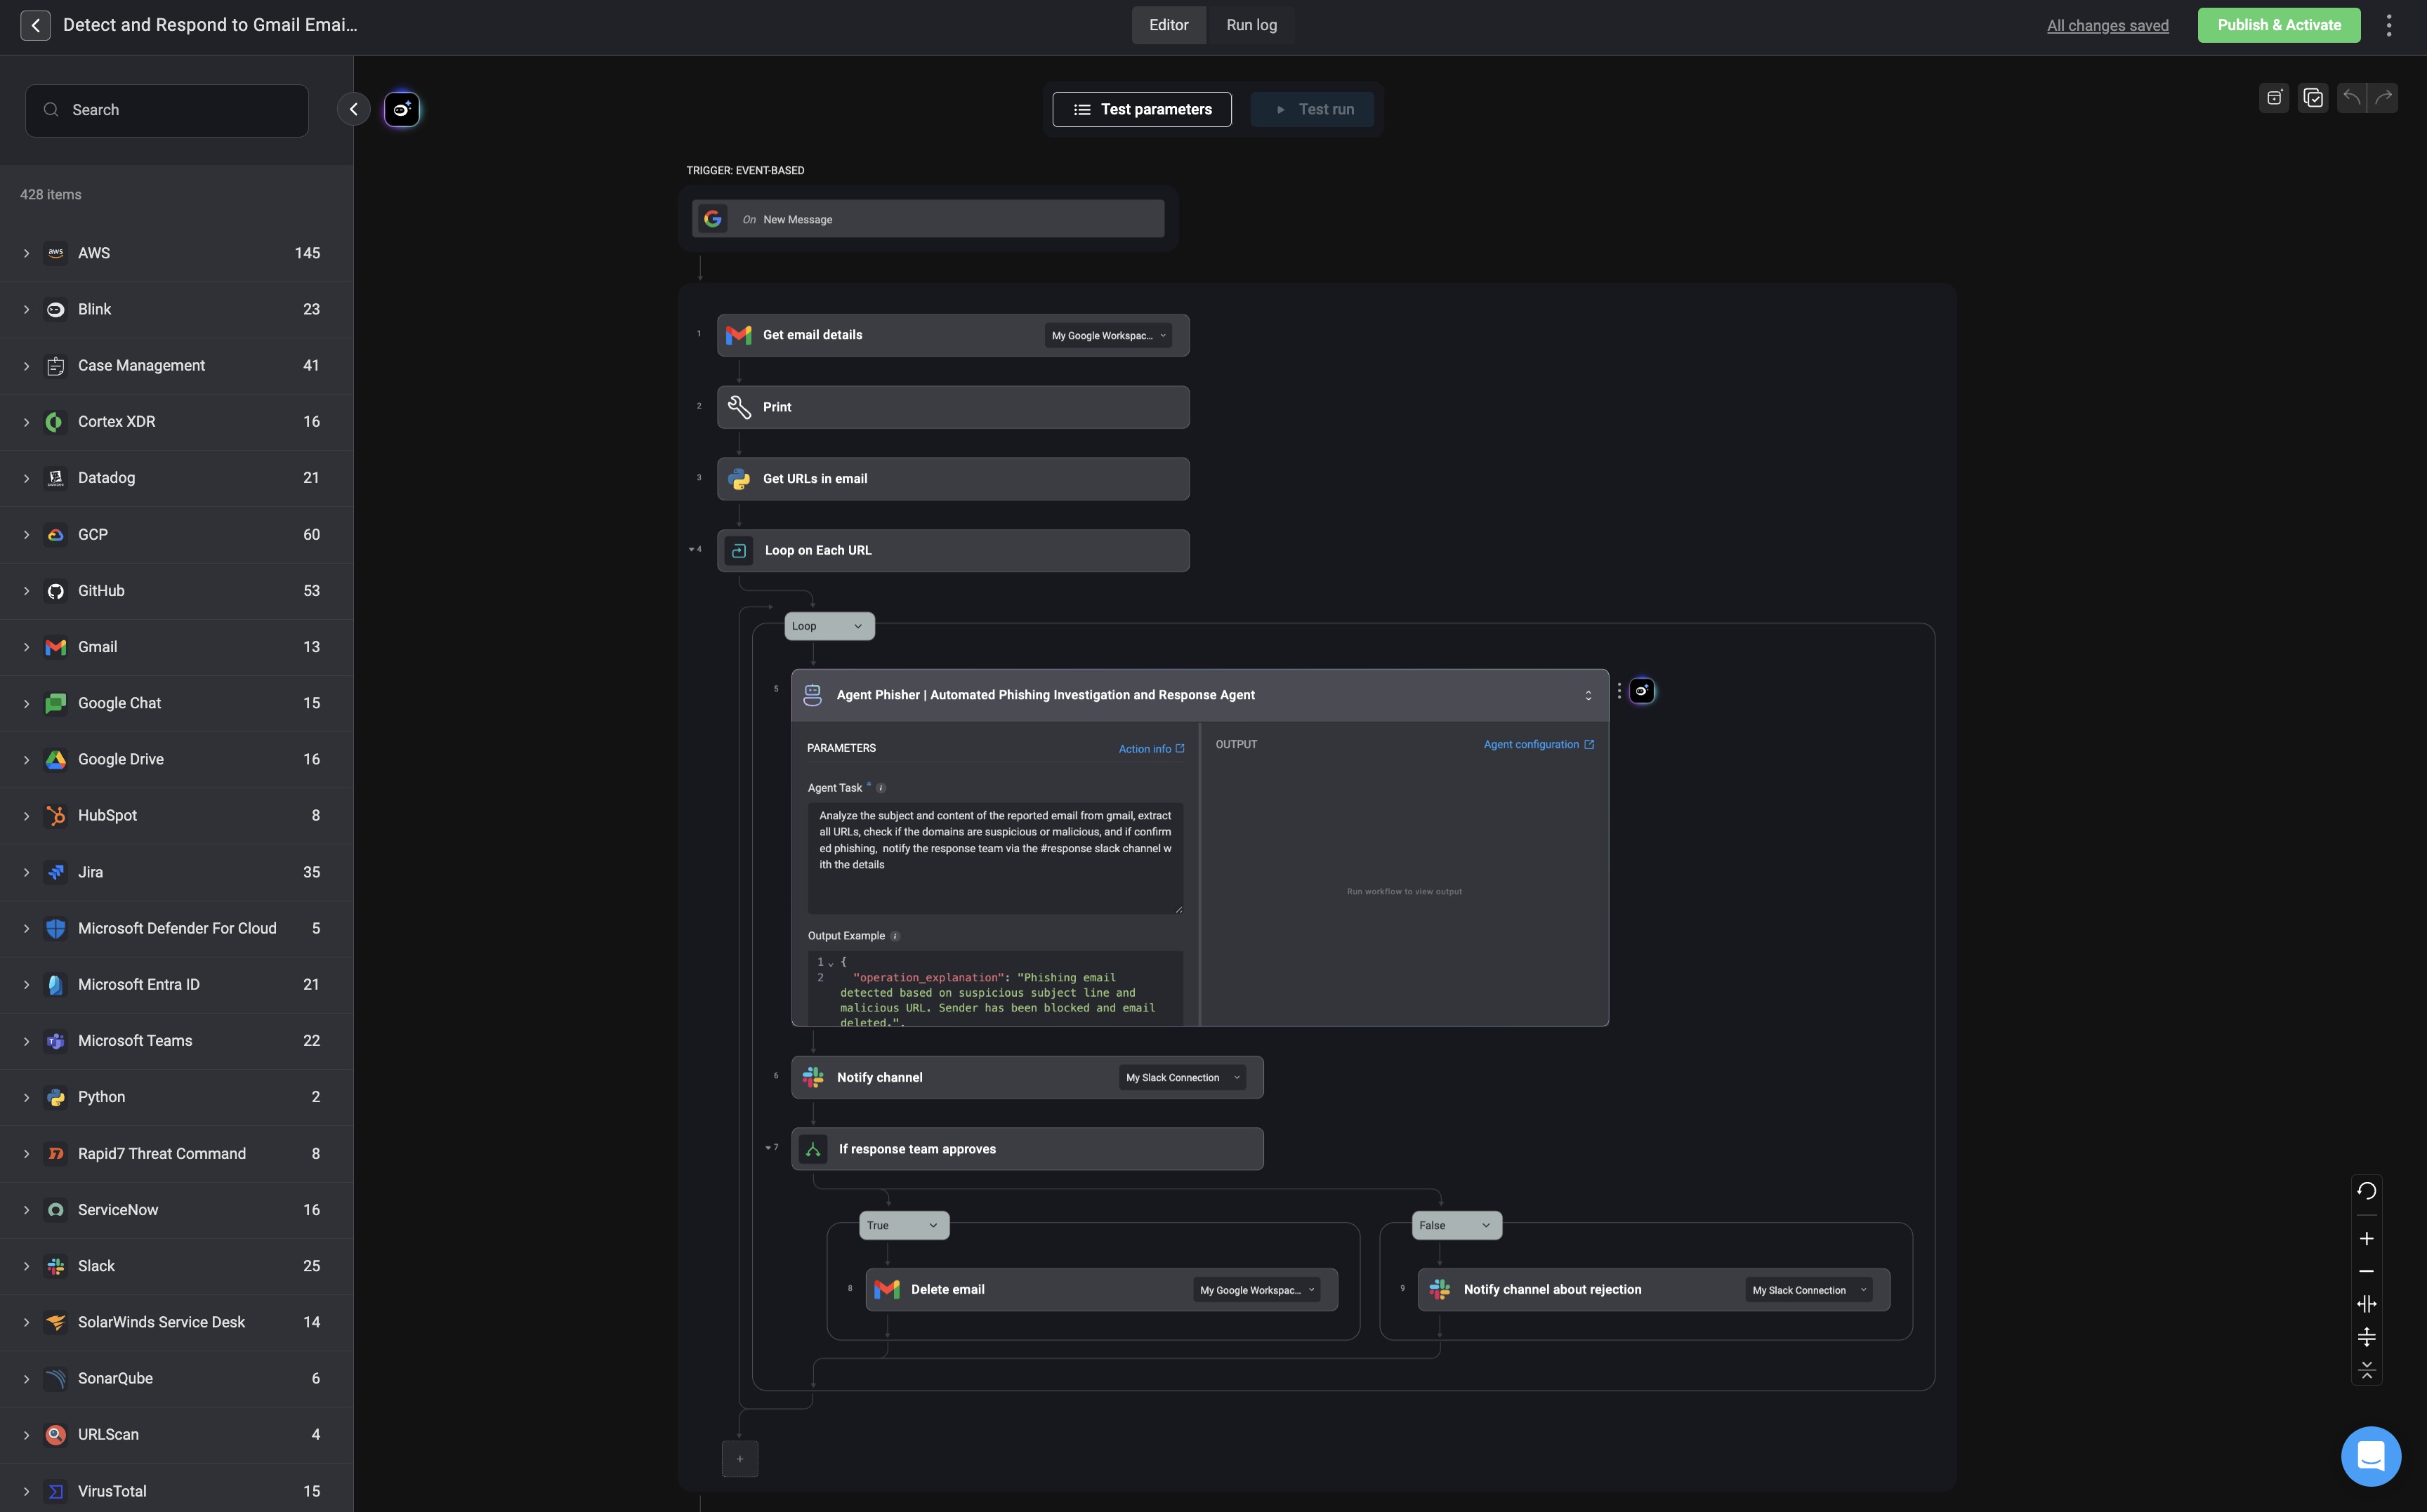This screenshot has height=1512, width=2427.
Task: Open the Action info link
Action: click(1152, 749)
